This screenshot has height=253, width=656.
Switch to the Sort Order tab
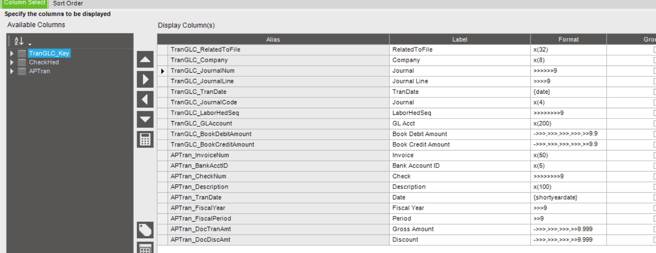click(68, 3)
